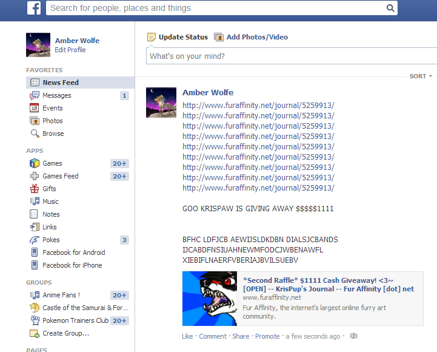Open Pokes label with 3 pending
437x352 pixels.
[x=51, y=240]
